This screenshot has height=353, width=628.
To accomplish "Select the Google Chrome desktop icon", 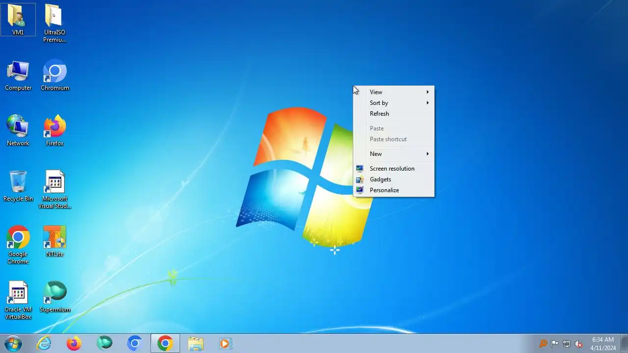I will click(18, 245).
